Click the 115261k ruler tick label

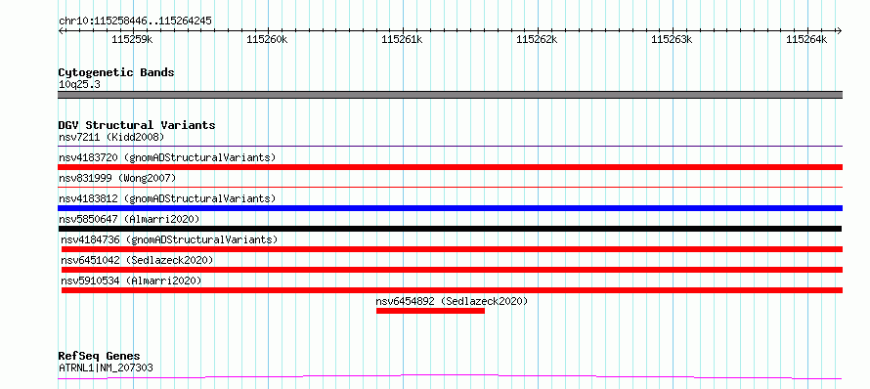click(x=403, y=39)
